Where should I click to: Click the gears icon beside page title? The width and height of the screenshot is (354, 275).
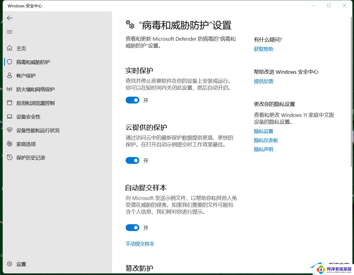[130, 25]
